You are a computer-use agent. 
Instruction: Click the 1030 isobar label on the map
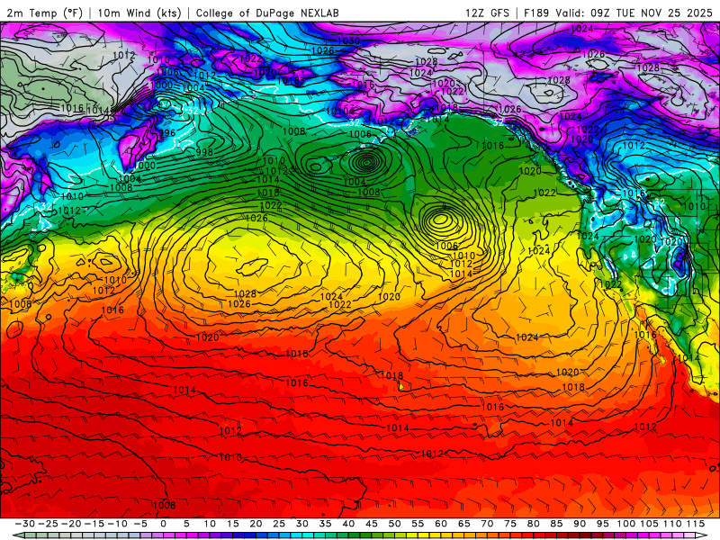[348, 40]
